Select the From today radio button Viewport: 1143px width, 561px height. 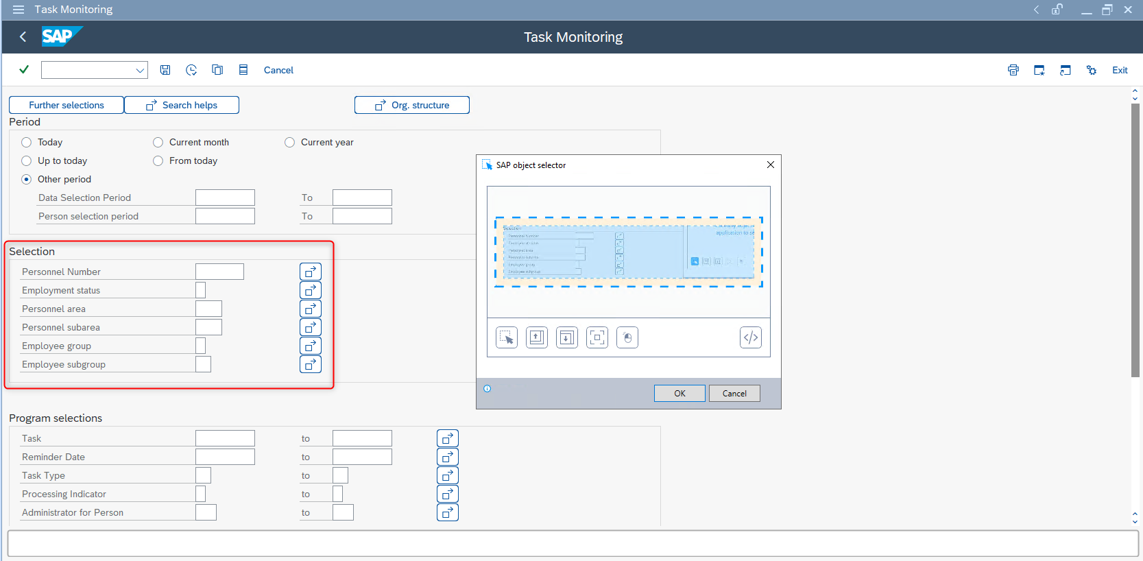click(158, 160)
